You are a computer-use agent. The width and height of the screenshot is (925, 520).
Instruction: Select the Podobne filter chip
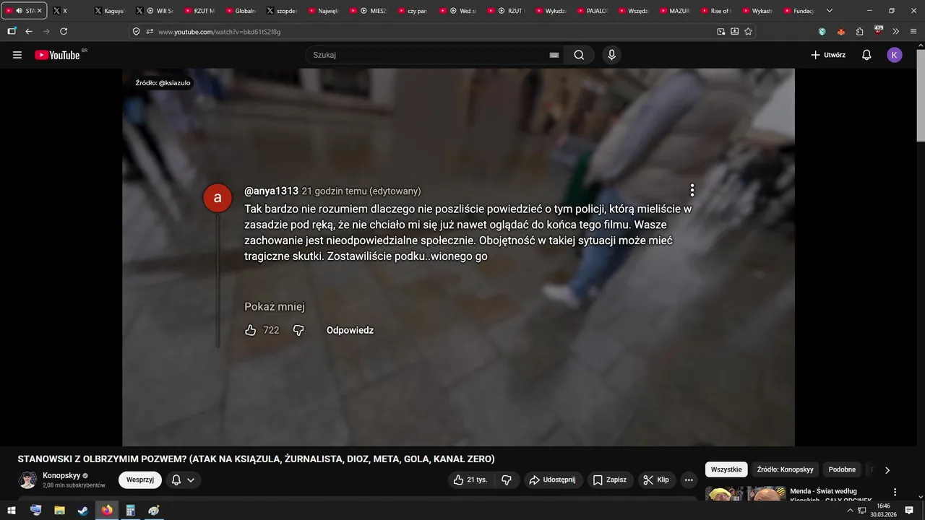pos(842,469)
